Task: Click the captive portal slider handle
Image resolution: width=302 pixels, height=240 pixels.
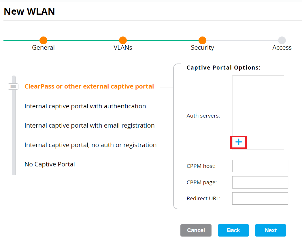Action: [x=13, y=86]
